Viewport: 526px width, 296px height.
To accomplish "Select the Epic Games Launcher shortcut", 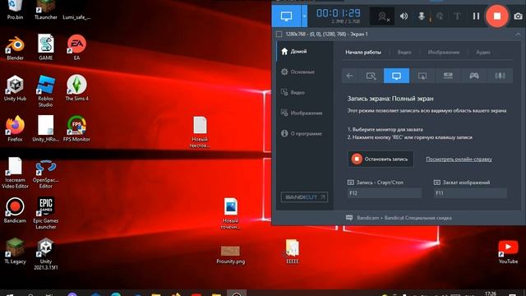I will pos(46,214).
